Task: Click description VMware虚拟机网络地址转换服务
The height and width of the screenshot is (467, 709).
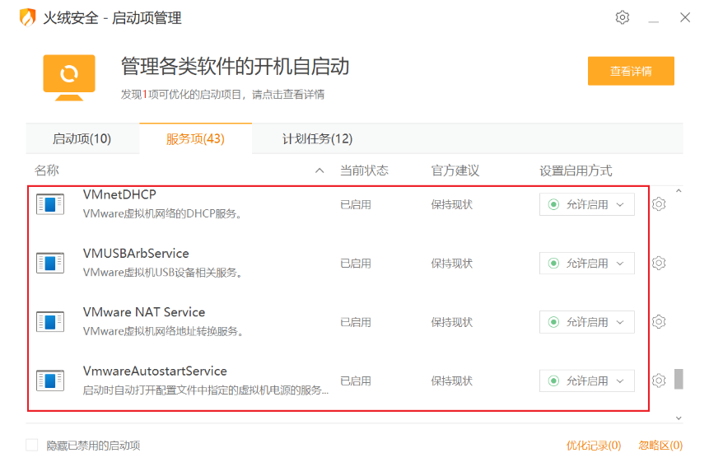Action: pyautogui.click(x=163, y=331)
